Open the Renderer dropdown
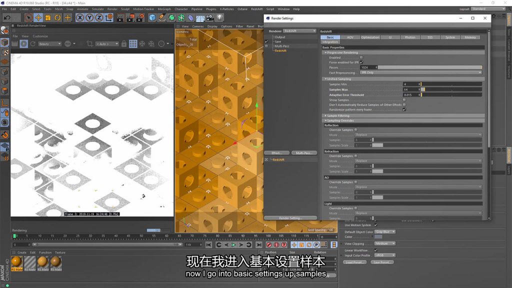 pos(299,31)
